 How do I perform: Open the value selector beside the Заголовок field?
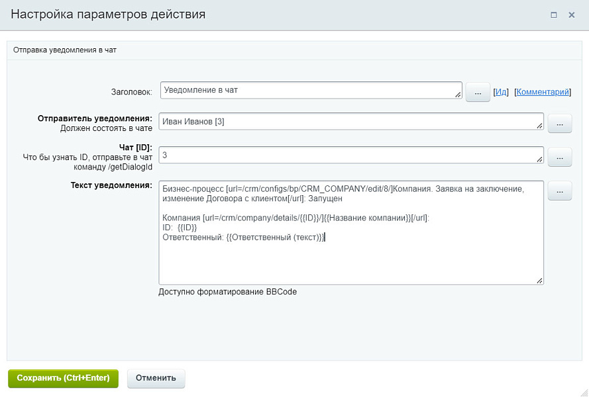pyautogui.click(x=478, y=92)
